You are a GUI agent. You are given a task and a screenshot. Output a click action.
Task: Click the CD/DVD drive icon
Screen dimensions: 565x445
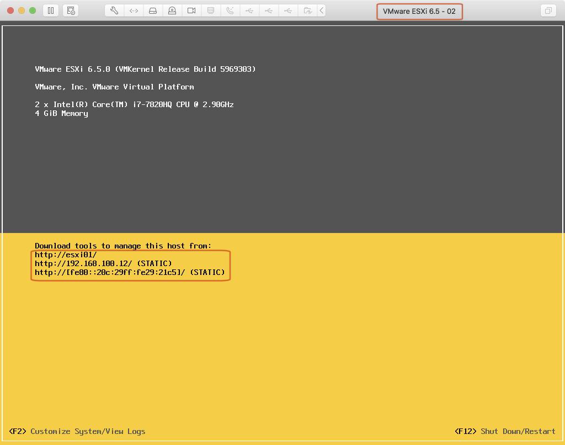point(172,10)
